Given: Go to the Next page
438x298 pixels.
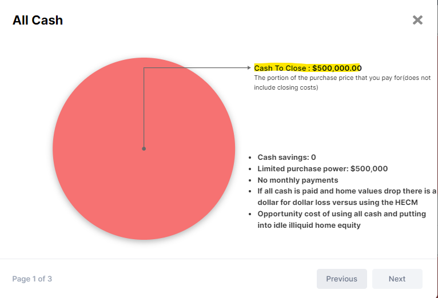Looking at the screenshot, I should point(397,279).
